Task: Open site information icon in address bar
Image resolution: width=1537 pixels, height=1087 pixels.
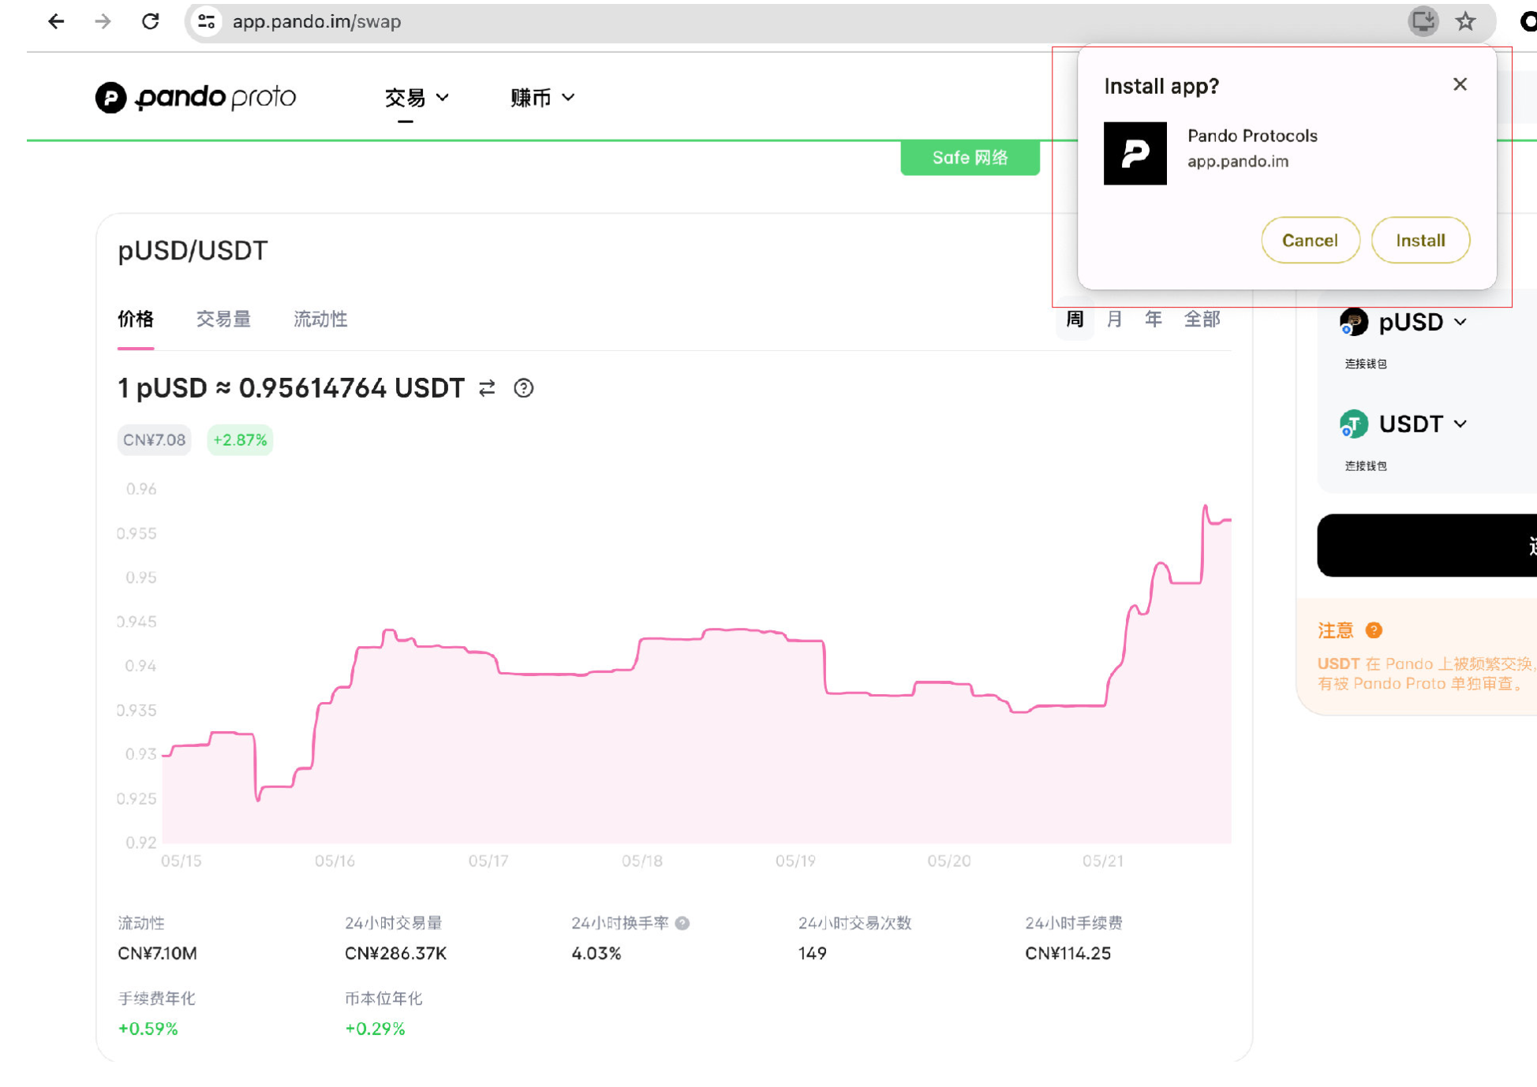Action: (207, 21)
